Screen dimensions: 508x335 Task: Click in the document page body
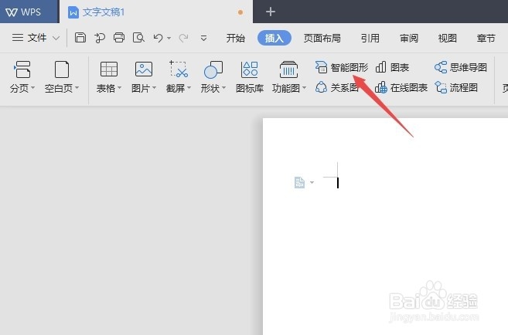pos(385,226)
